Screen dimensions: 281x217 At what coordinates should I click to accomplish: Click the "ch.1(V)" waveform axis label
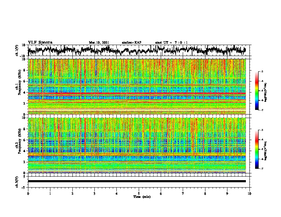[x=17, y=50]
